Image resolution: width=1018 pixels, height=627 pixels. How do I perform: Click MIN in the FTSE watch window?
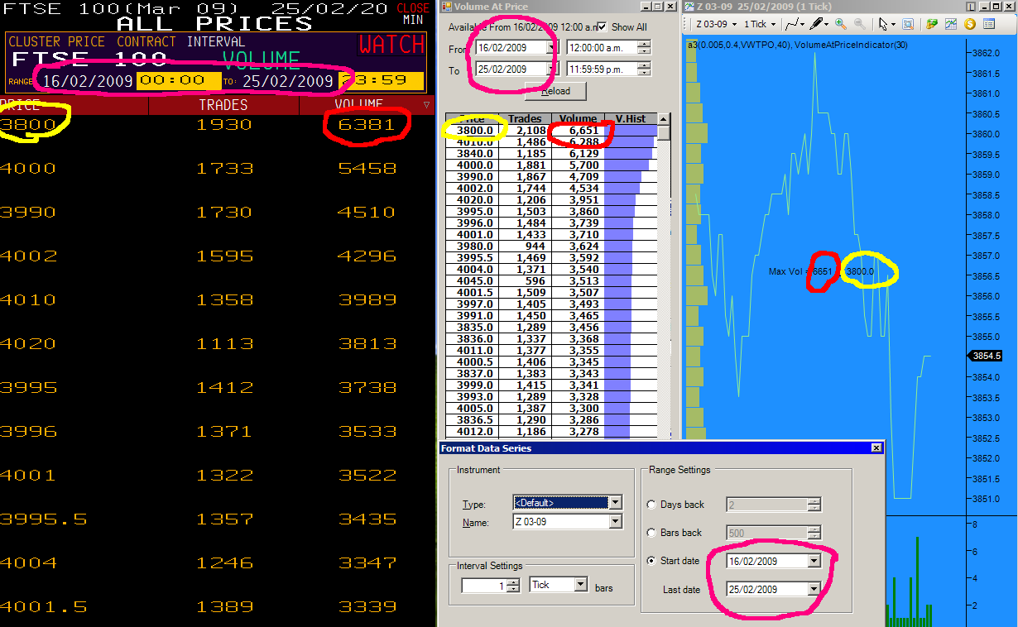[x=413, y=20]
